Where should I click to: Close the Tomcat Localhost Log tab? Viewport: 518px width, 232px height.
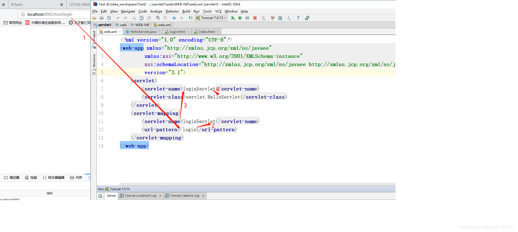(160, 196)
